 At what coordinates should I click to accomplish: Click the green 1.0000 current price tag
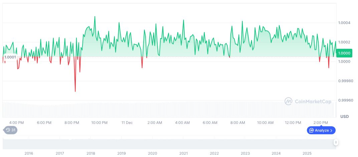(x=344, y=53)
